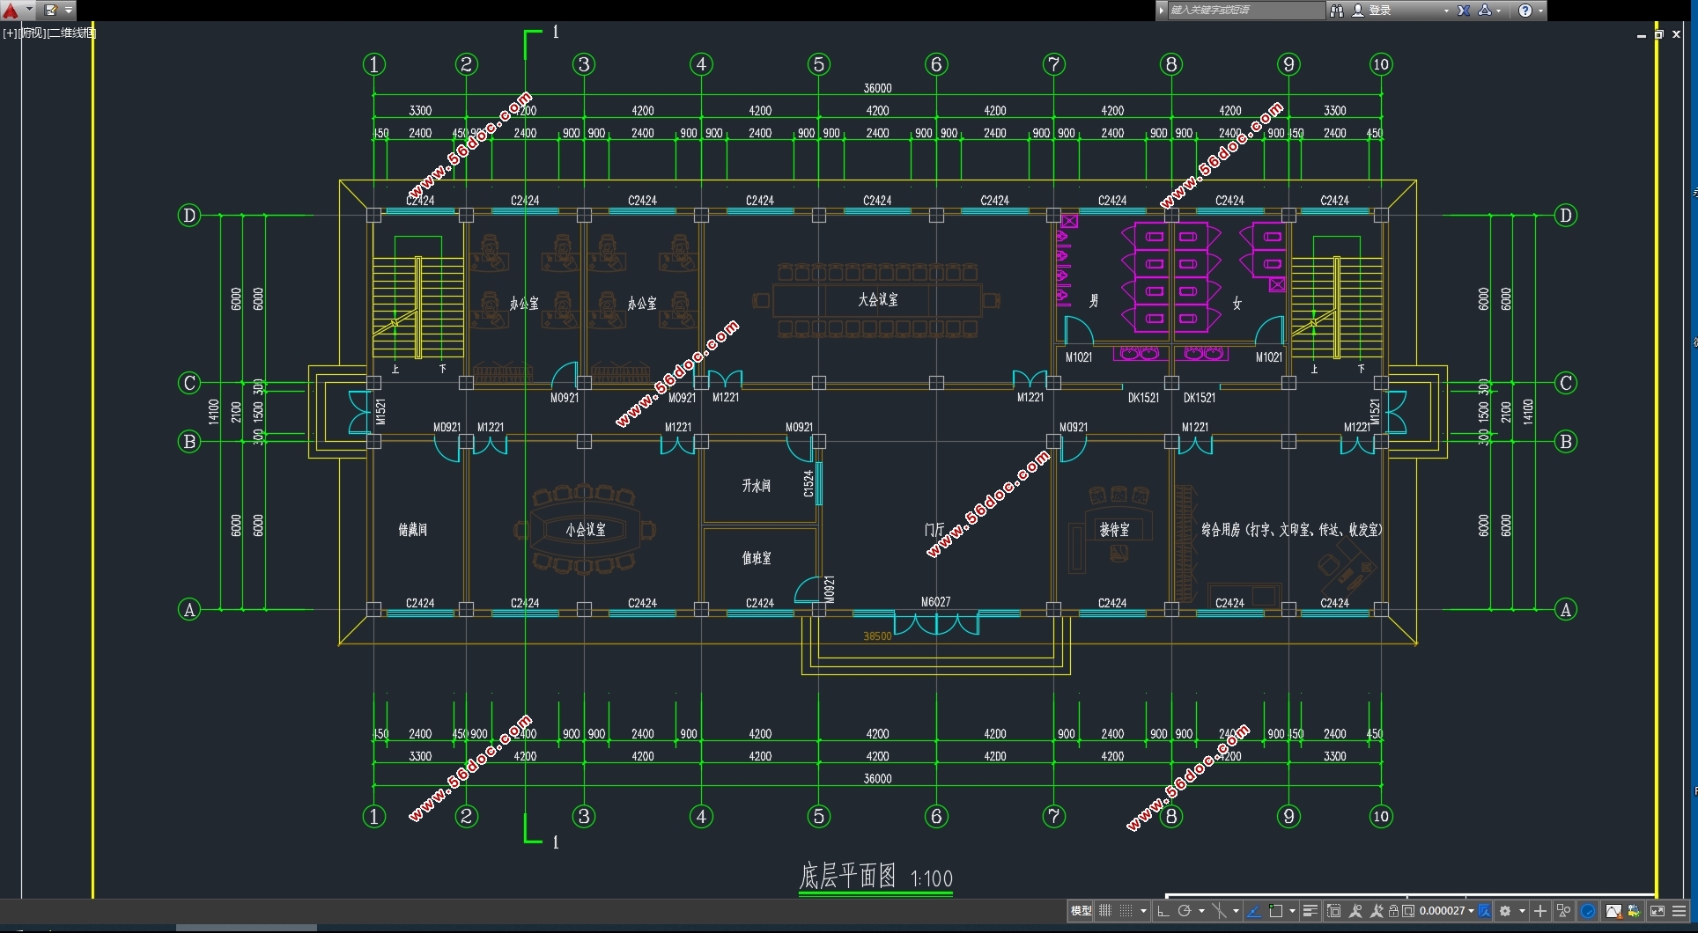
Task: Open the 俯视 view controls menu
Action: tap(32, 33)
